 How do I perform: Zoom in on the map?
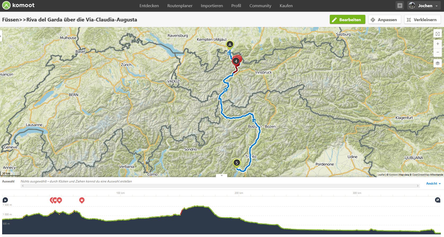click(x=437, y=44)
